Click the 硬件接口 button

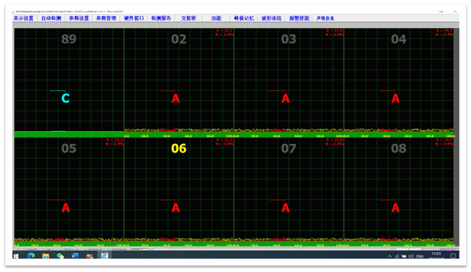coord(134,18)
